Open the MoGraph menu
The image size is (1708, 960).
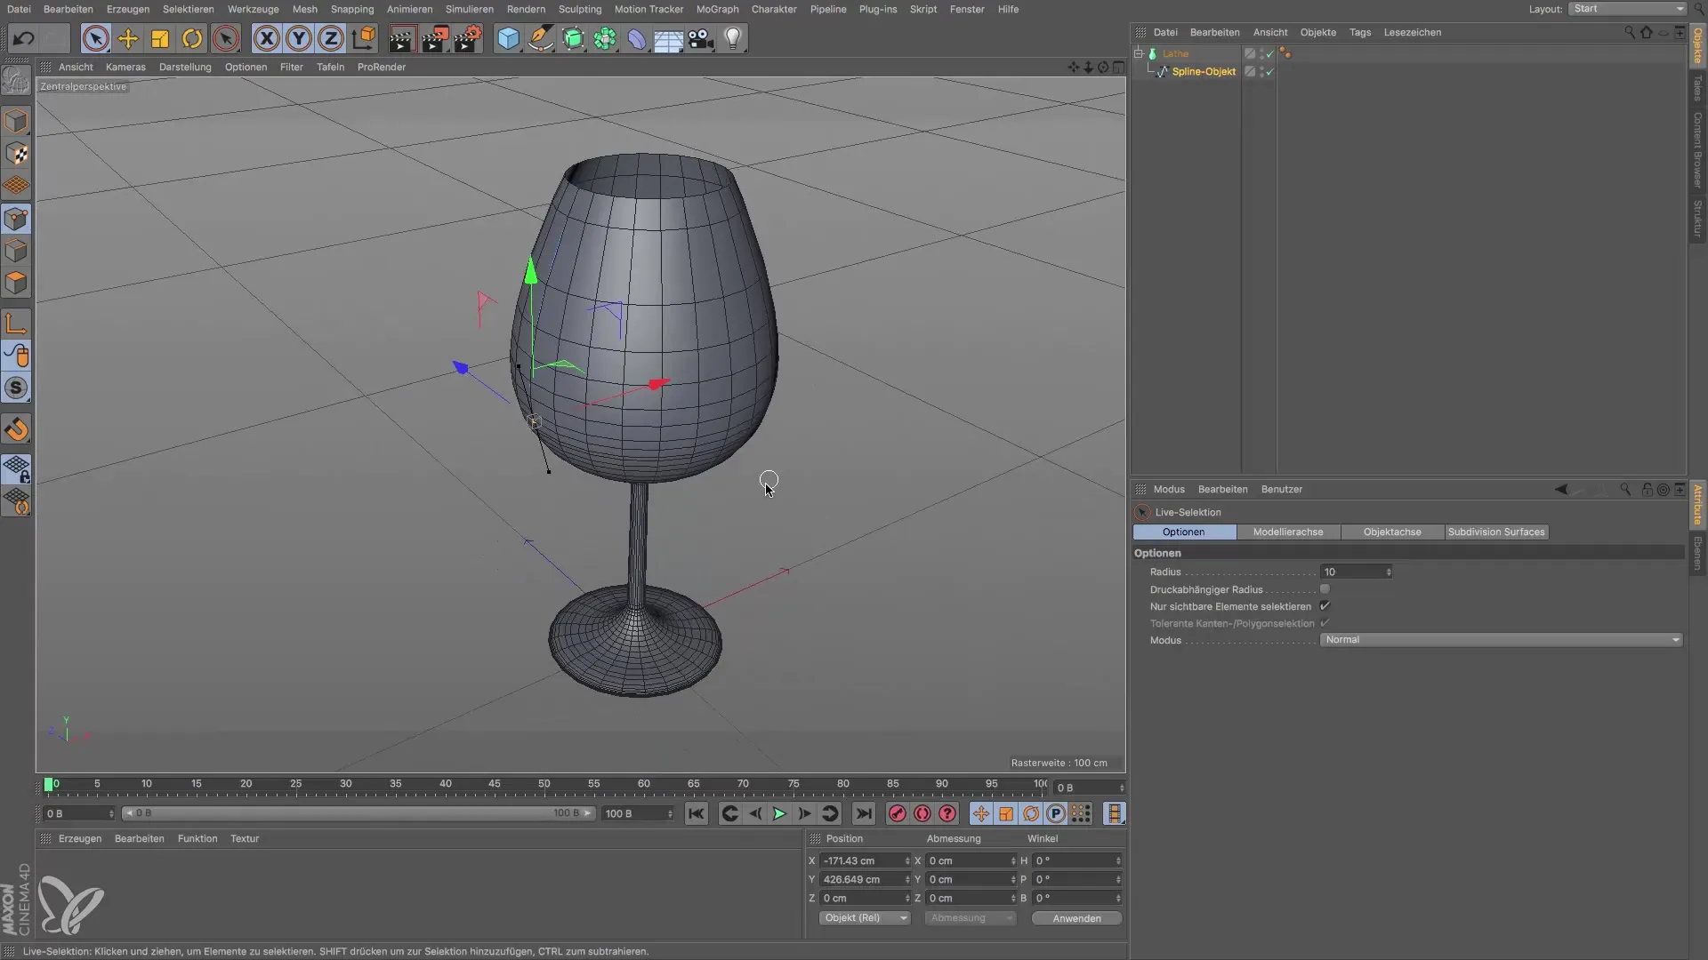point(717,9)
